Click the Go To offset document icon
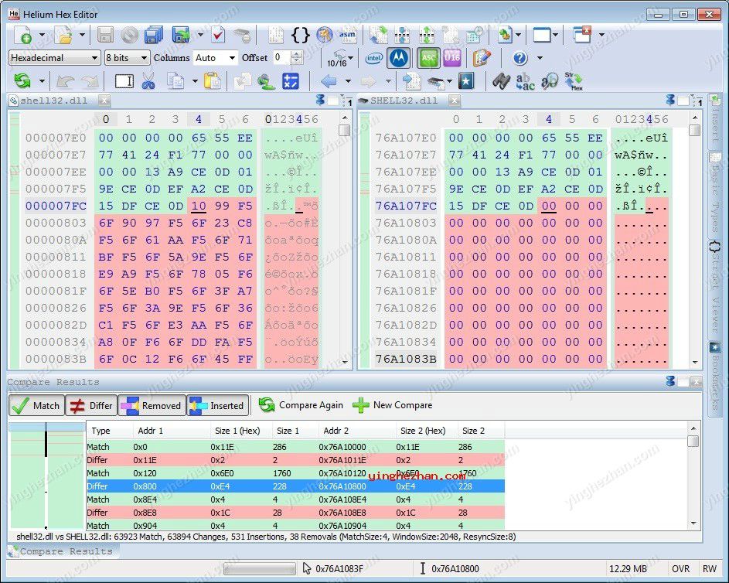This screenshot has width=729, height=583. [x=411, y=81]
